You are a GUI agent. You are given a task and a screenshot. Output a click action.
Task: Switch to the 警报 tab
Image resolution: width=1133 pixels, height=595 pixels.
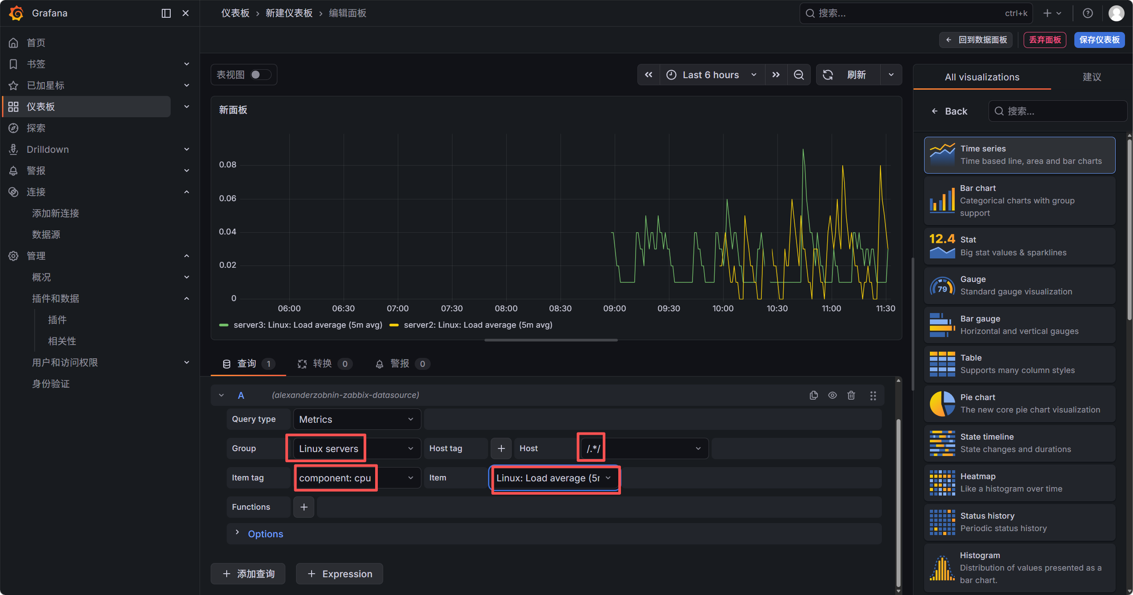(402, 364)
